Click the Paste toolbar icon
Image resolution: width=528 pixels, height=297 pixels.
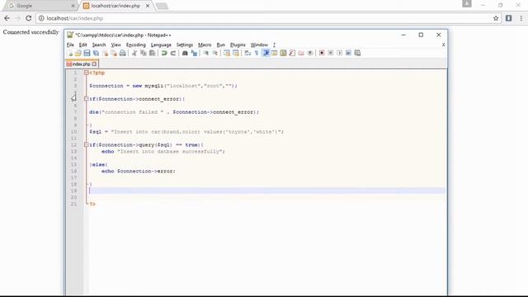point(152,53)
